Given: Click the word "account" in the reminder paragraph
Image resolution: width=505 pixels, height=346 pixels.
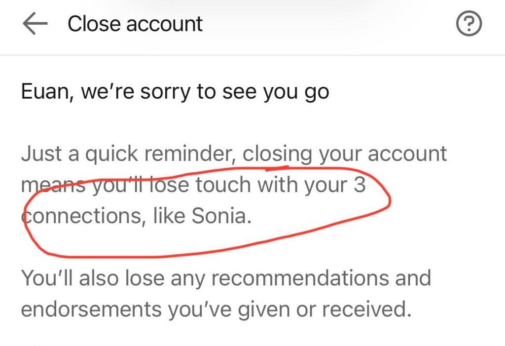Looking at the screenshot, I should (407, 154).
